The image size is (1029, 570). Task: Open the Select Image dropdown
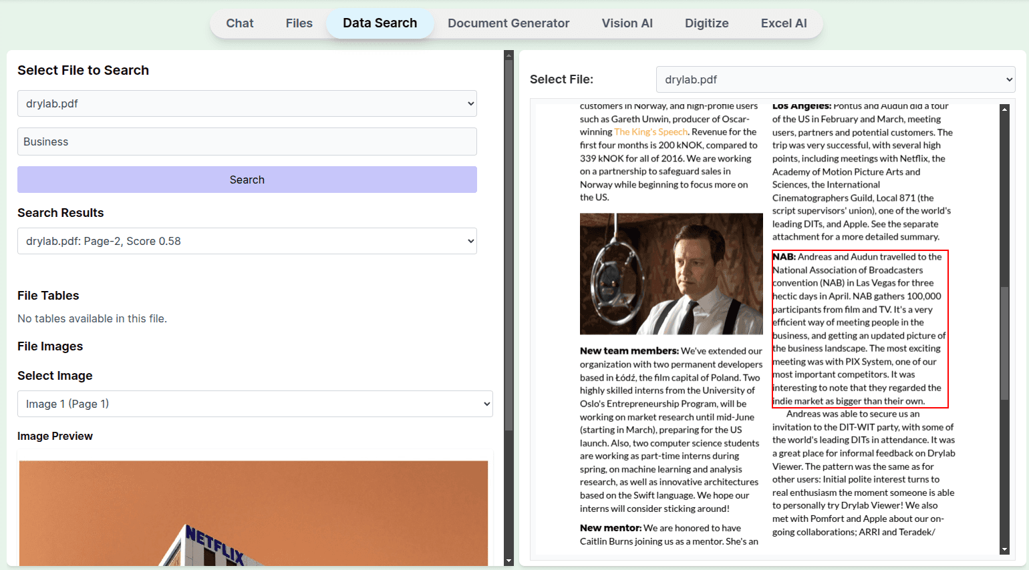point(255,404)
